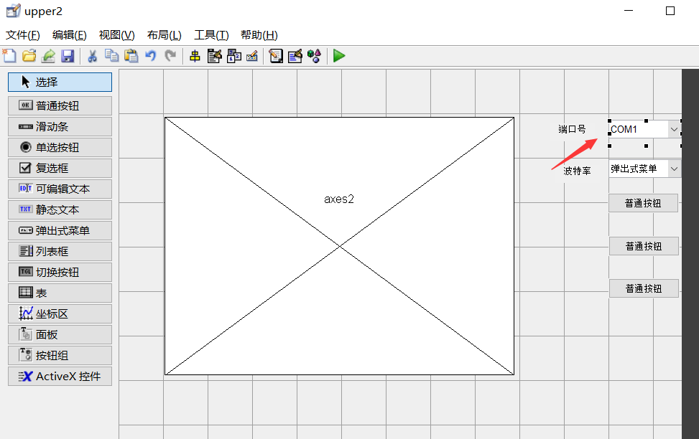This screenshot has height=439, width=699.
Task: Open the 文件(F) menu
Action: (23, 34)
